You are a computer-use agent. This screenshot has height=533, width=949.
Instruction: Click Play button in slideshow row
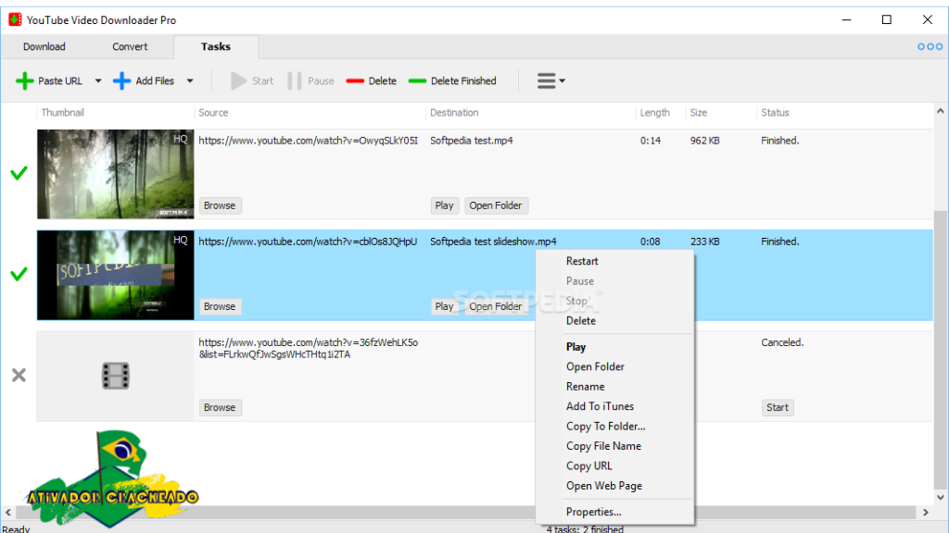pyautogui.click(x=444, y=306)
